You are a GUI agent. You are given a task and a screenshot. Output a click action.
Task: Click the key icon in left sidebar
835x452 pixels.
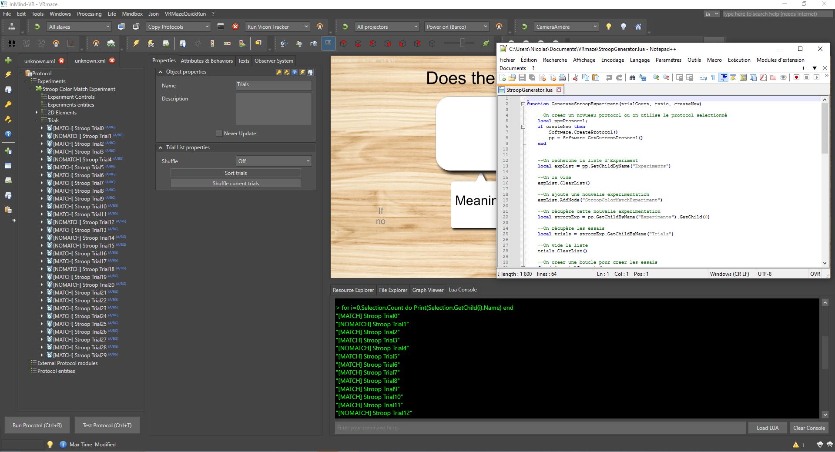tap(8, 104)
